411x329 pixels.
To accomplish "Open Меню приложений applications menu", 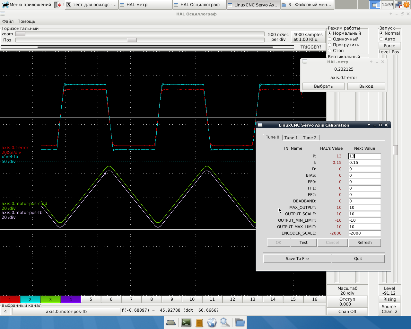I will pos(27,5).
